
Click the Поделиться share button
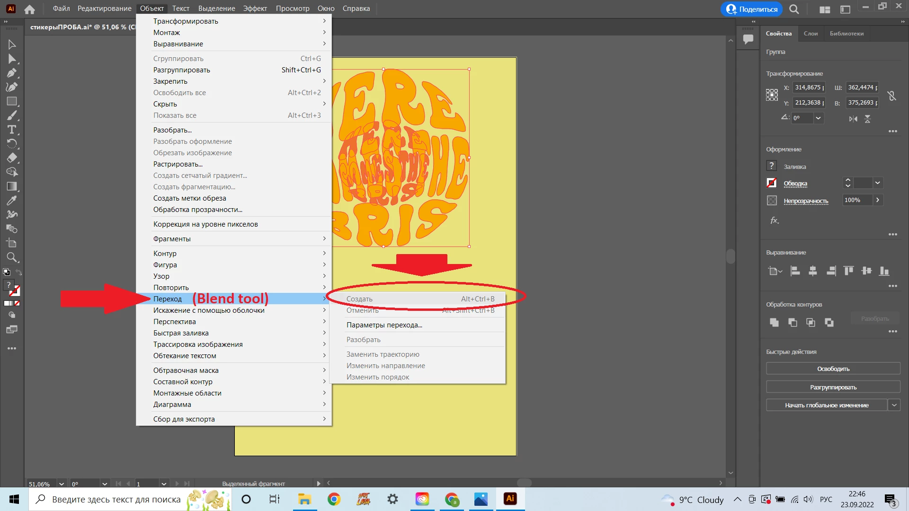[752, 9]
